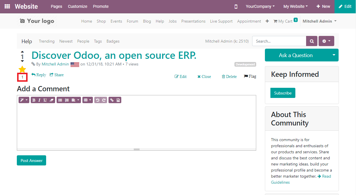Insert an ordered numbered list

tap(67, 100)
